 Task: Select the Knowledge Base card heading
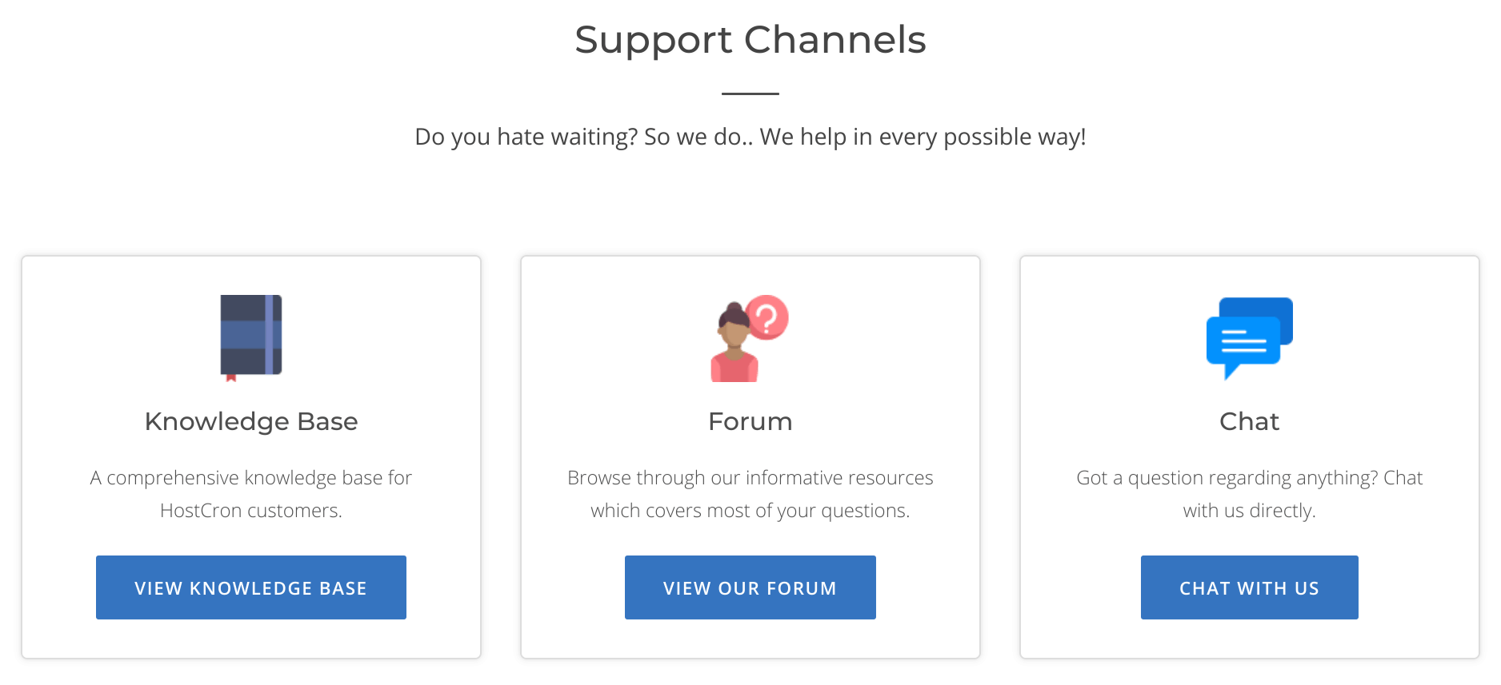251,421
